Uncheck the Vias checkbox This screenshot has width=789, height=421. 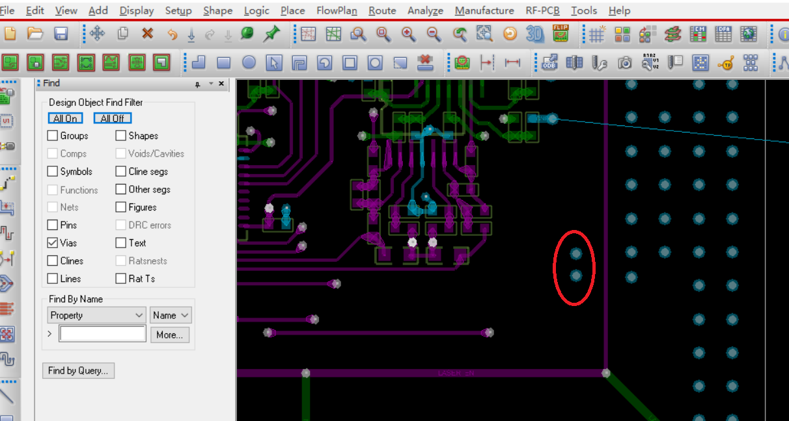point(53,243)
